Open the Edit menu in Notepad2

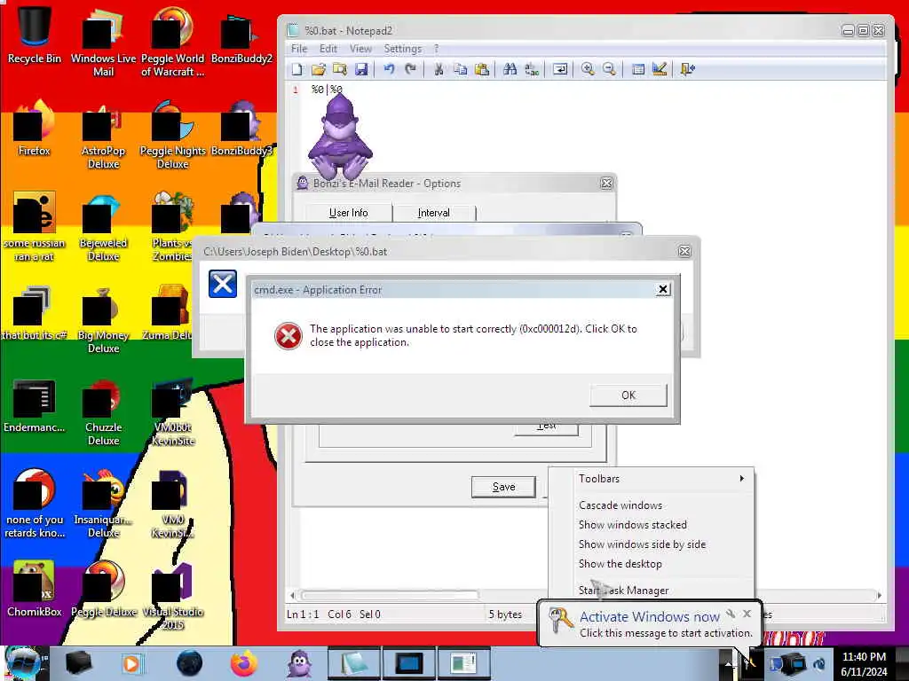(x=328, y=49)
